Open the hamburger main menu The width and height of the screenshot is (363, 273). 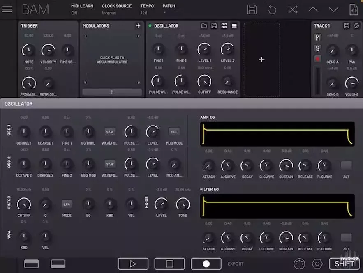pos(7,9)
